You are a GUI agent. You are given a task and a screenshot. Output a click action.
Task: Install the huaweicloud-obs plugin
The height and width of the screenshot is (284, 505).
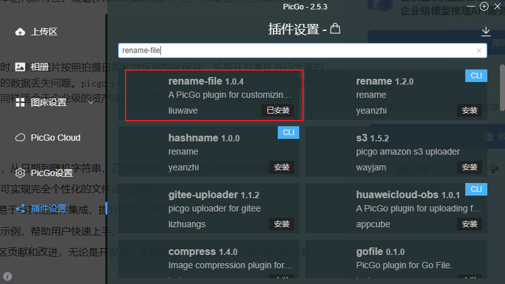pos(469,224)
